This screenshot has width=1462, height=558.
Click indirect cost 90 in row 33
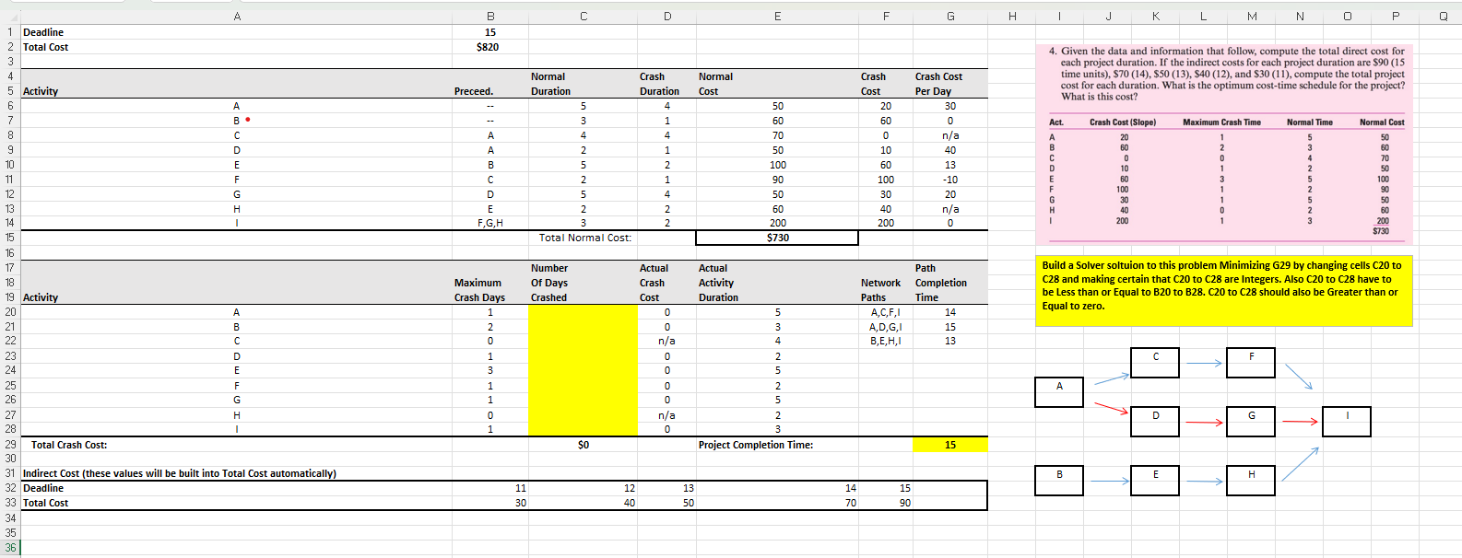[x=904, y=503]
